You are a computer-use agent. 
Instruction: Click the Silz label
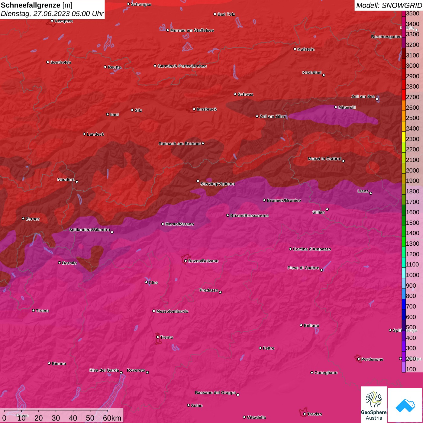tap(138, 110)
